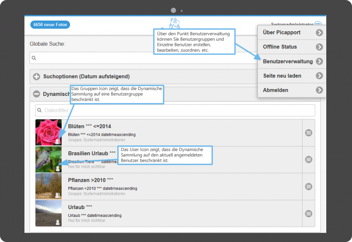Collapse the Dynamische Sammlungen section
The image size is (352, 242).
(36, 94)
